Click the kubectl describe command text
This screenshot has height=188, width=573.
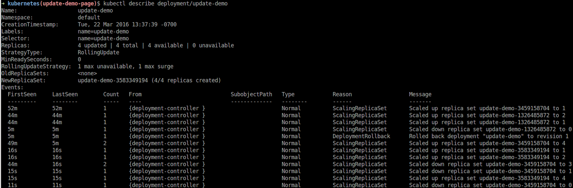point(165,4)
